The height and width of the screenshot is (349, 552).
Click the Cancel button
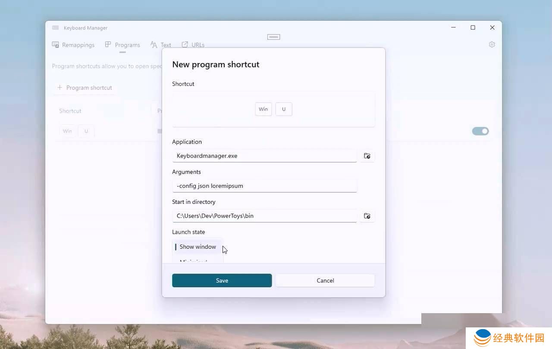(325, 280)
